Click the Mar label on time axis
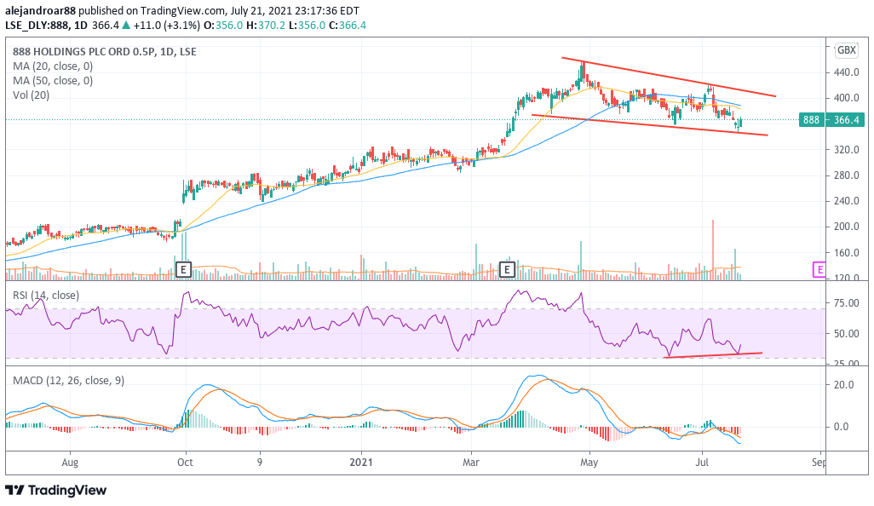874x506 pixels. (471, 463)
